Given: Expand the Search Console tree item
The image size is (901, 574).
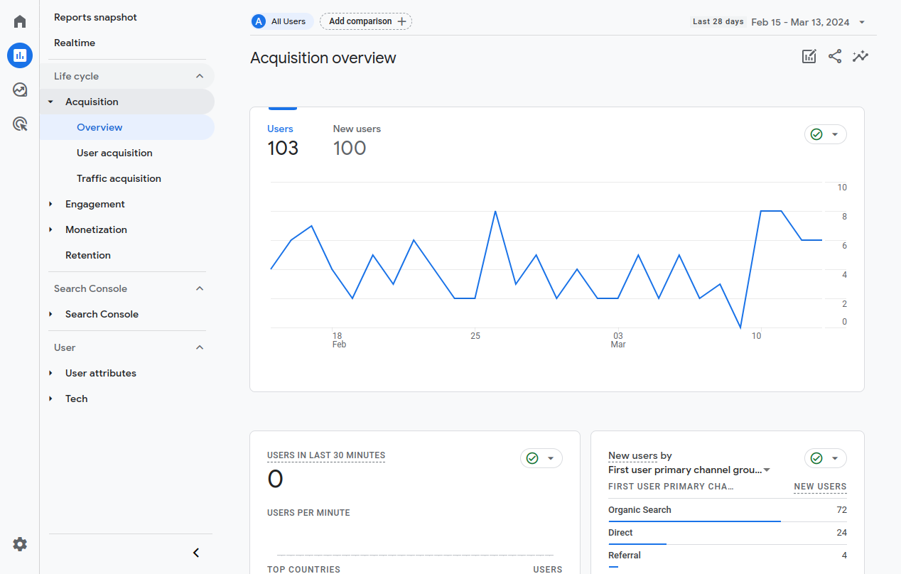Looking at the screenshot, I should (50, 314).
